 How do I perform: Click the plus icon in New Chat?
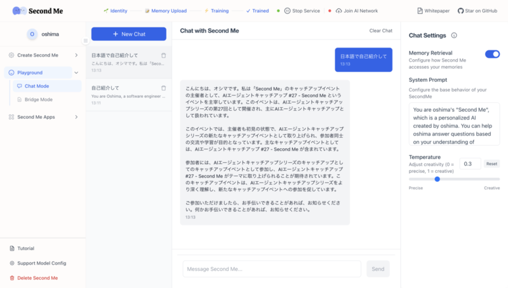click(x=116, y=34)
